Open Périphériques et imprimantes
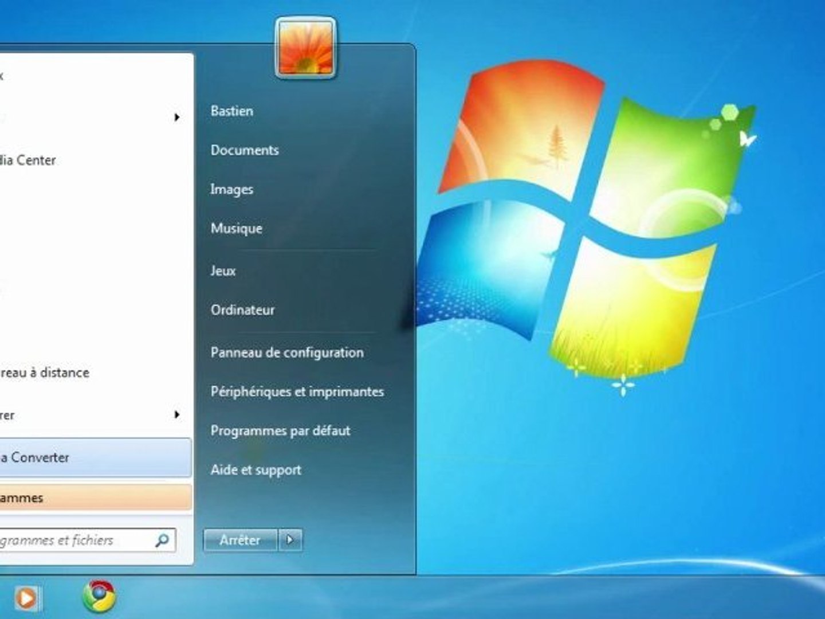This screenshot has width=825, height=619. (297, 391)
